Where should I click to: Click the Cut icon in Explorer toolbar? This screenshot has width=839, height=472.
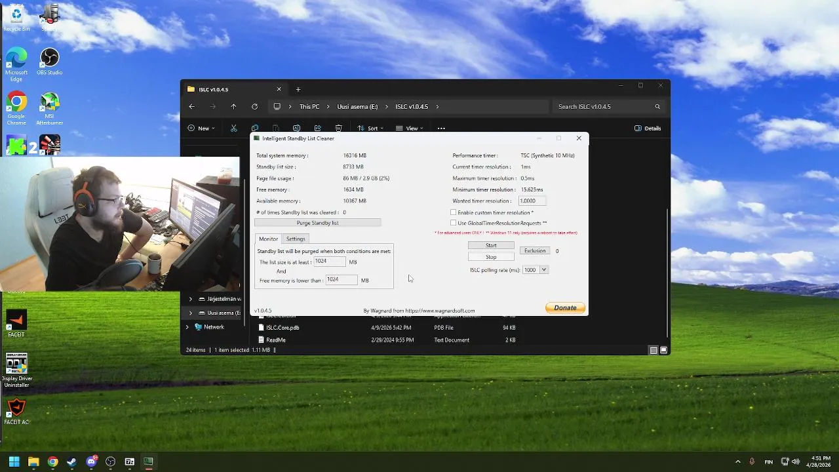[233, 128]
